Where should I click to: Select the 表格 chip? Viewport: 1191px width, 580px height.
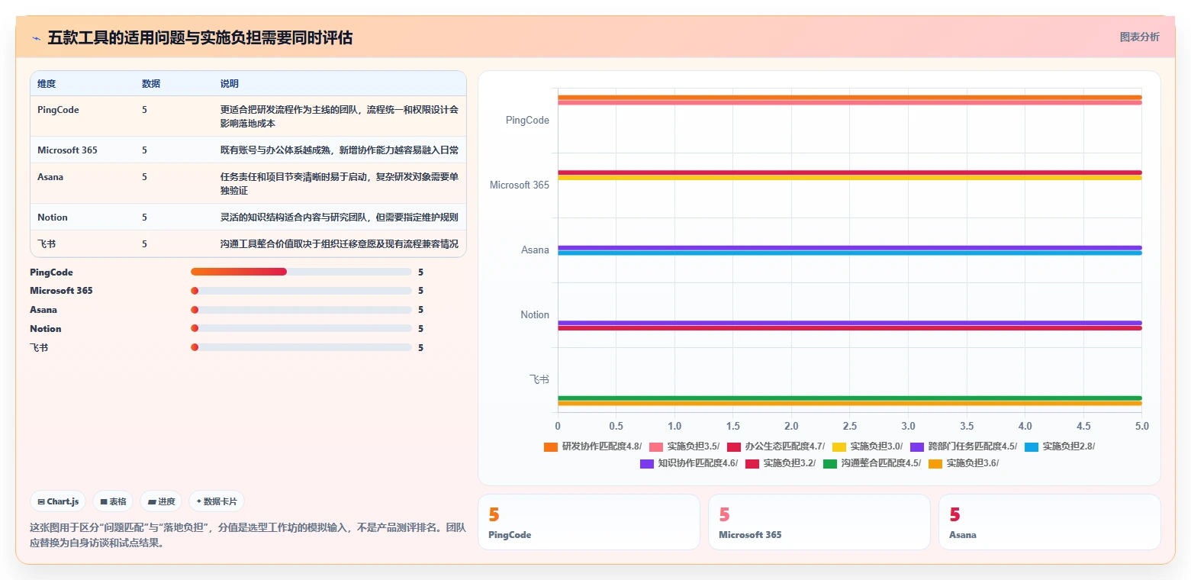[113, 501]
